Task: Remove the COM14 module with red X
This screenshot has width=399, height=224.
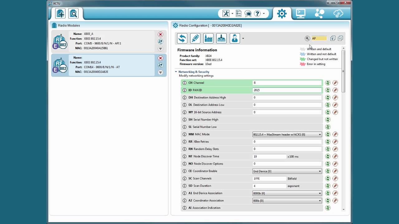Action: [x=160, y=58]
